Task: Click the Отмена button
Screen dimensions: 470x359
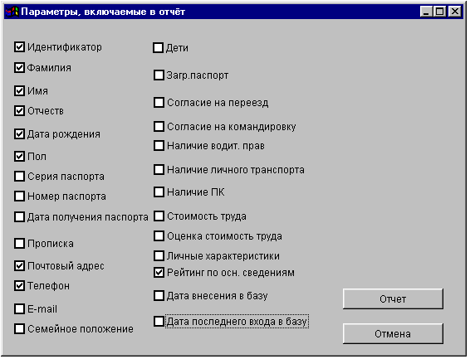Action: 393,333
